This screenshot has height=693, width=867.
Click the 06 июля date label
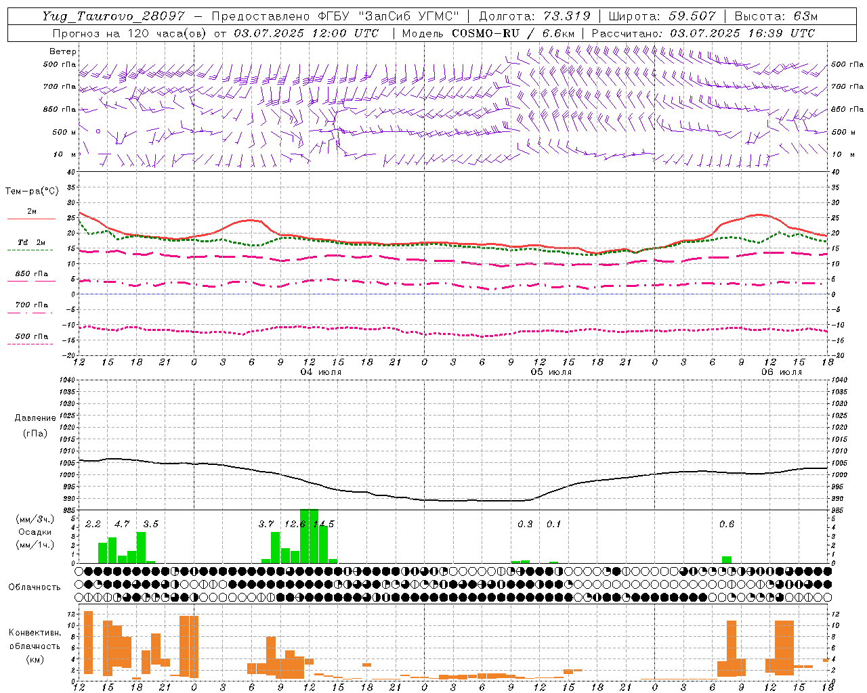click(x=781, y=372)
